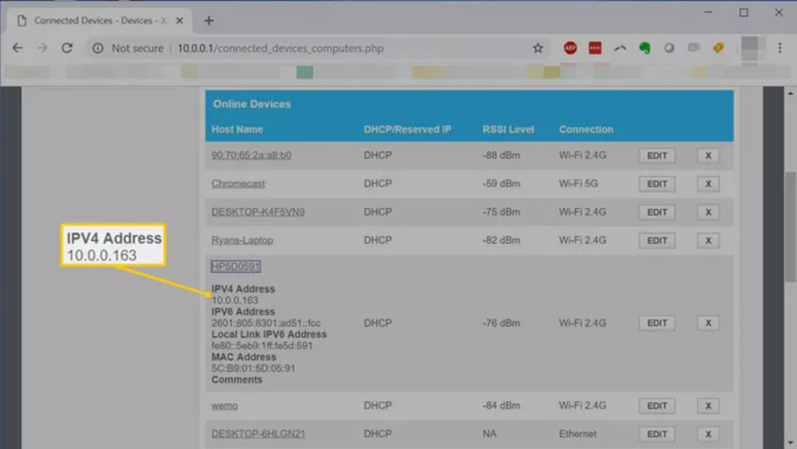Go back using the browser back arrow
The width and height of the screenshot is (797, 449).
[x=17, y=48]
